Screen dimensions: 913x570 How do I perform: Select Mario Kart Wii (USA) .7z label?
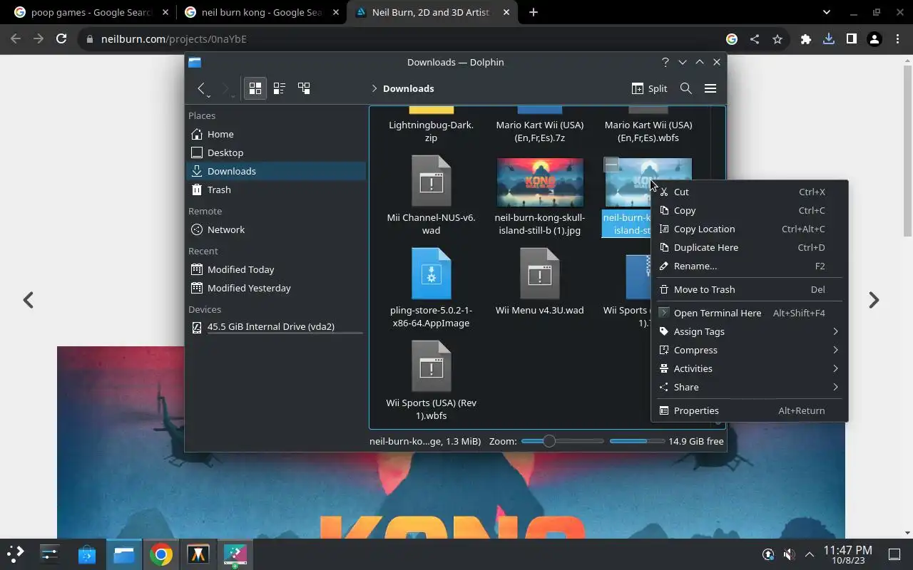540,131
